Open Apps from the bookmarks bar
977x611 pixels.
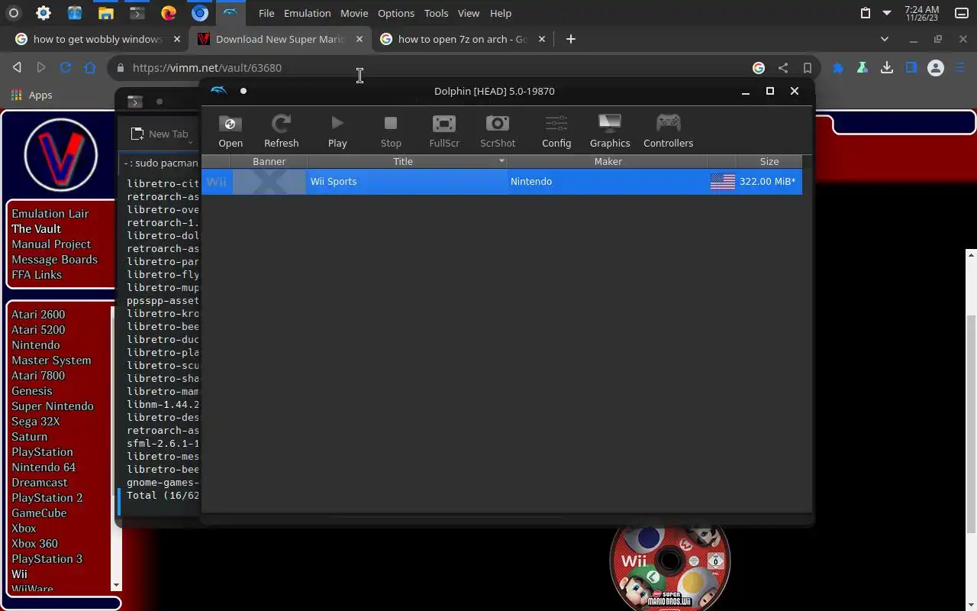[x=31, y=95]
